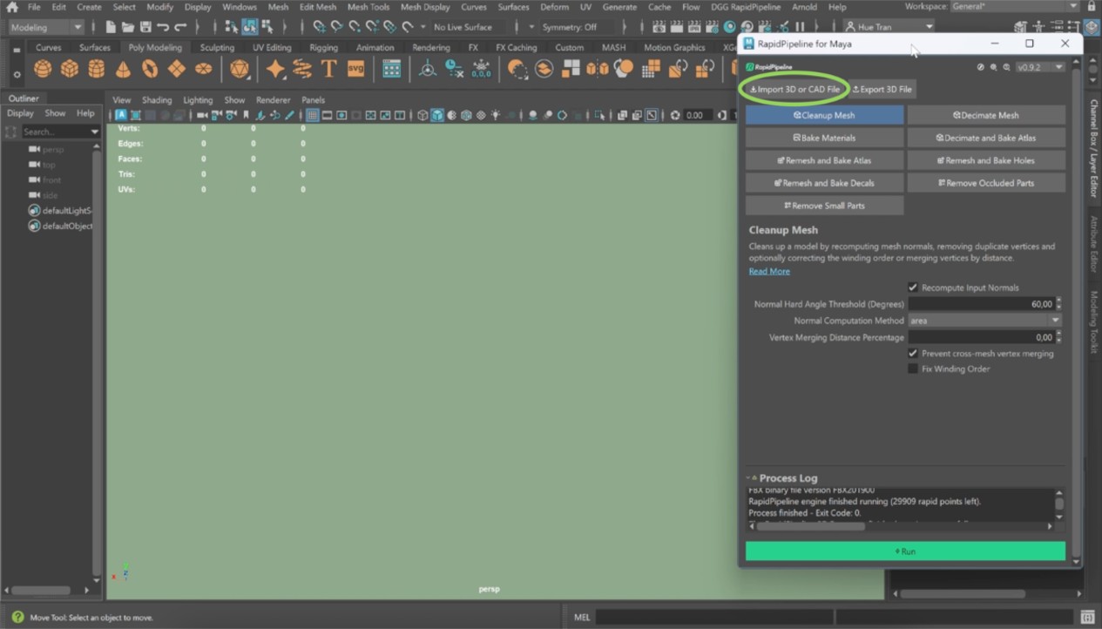Click the super shapes star icon
1102x629 pixels.
pos(275,69)
